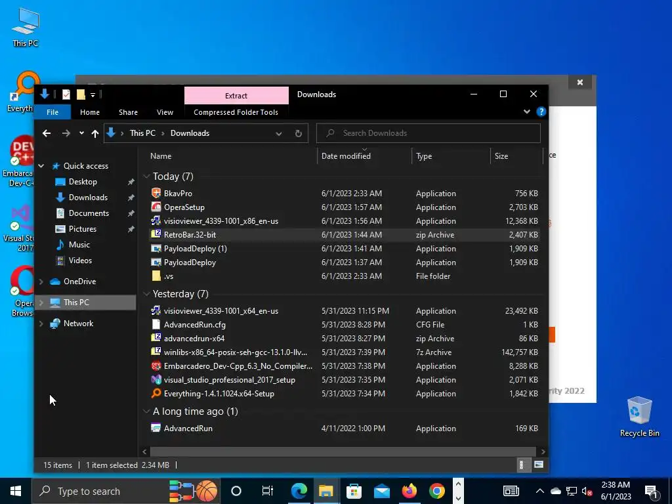Collapse the Yesterday (7) group
The width and height of the screenshot is (672, 504).
(x=146, y=294)
